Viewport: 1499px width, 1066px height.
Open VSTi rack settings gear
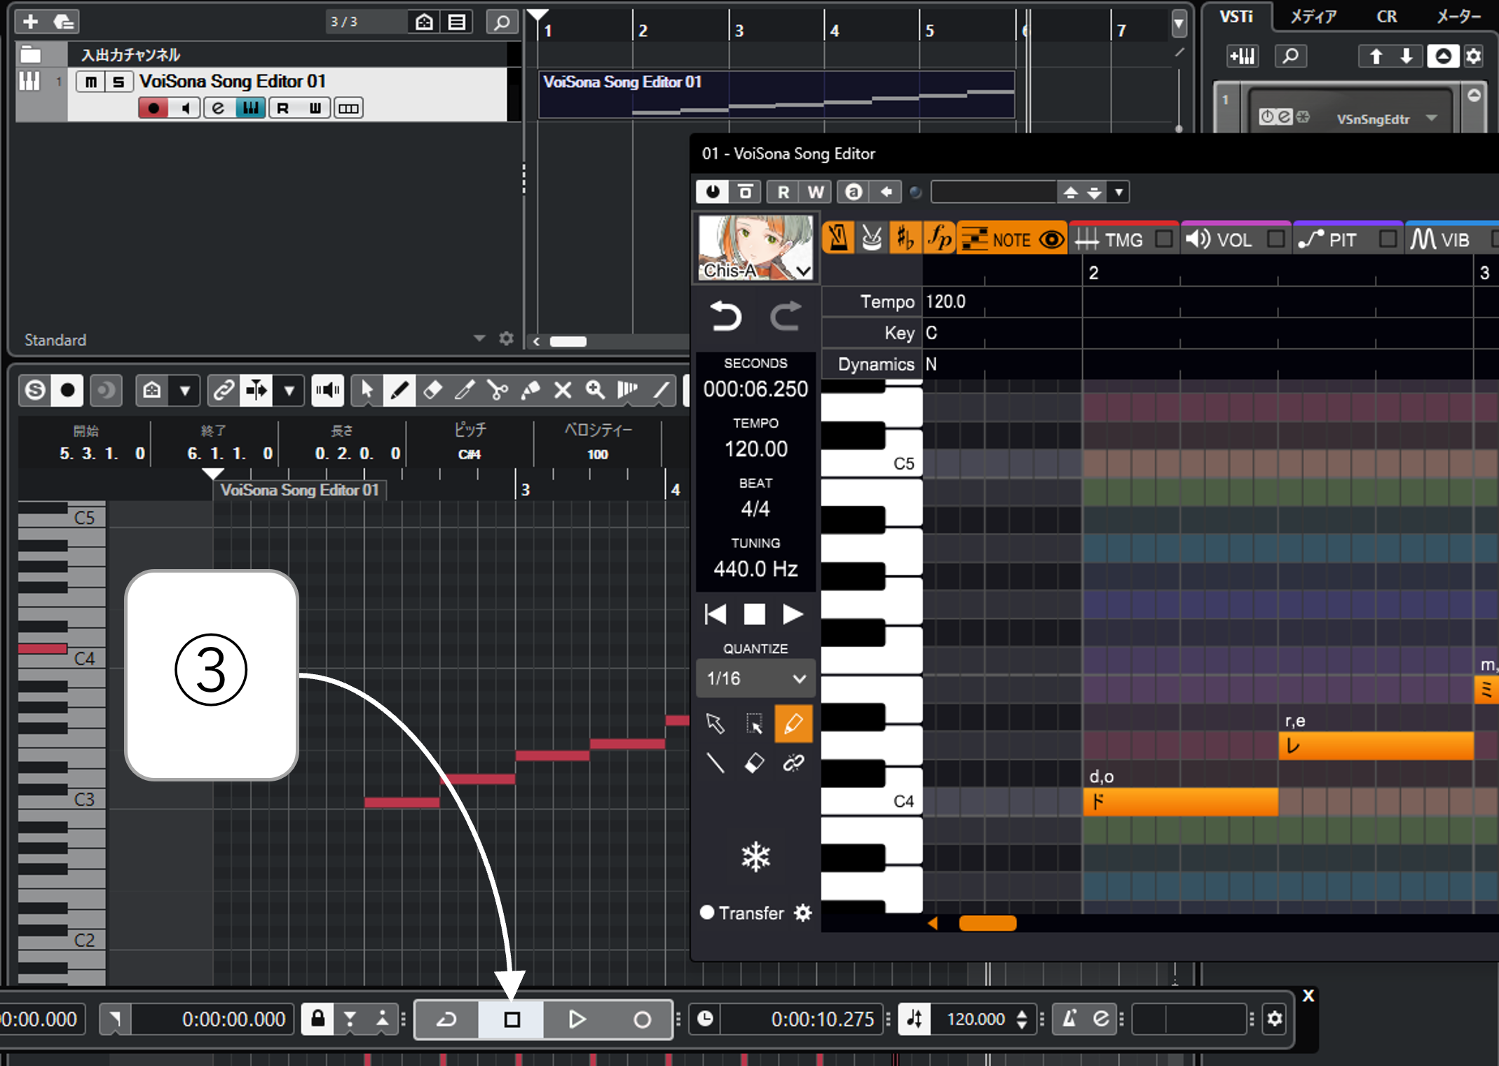[1474, 56]
